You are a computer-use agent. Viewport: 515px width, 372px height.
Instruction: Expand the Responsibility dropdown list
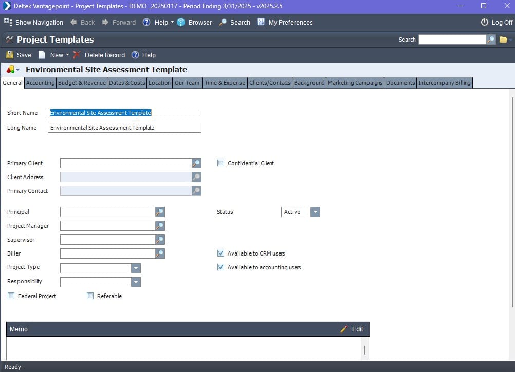(x=136, y=282)
